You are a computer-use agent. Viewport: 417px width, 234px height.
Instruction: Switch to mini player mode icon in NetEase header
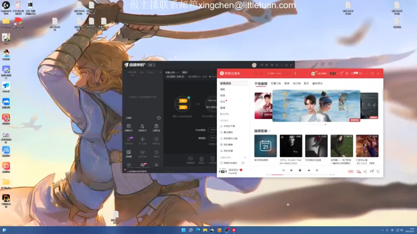pos(361,73)
